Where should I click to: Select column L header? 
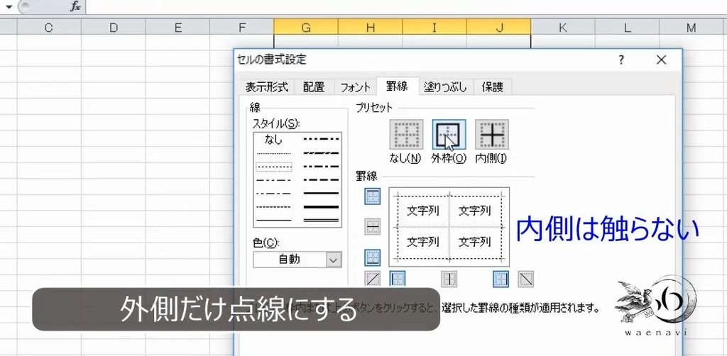pos(628,28)
